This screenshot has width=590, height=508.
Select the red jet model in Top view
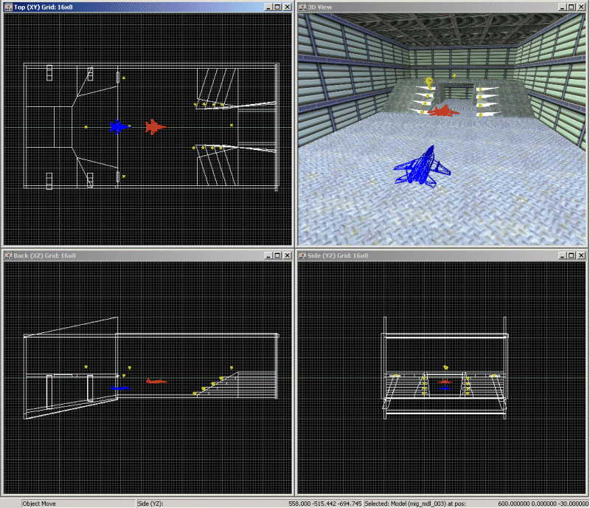click(155, 127)
